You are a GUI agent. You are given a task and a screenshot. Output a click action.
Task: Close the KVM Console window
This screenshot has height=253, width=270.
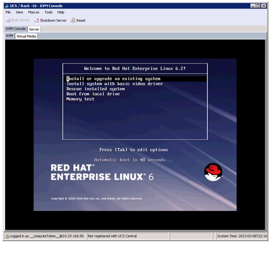(264, 6)
